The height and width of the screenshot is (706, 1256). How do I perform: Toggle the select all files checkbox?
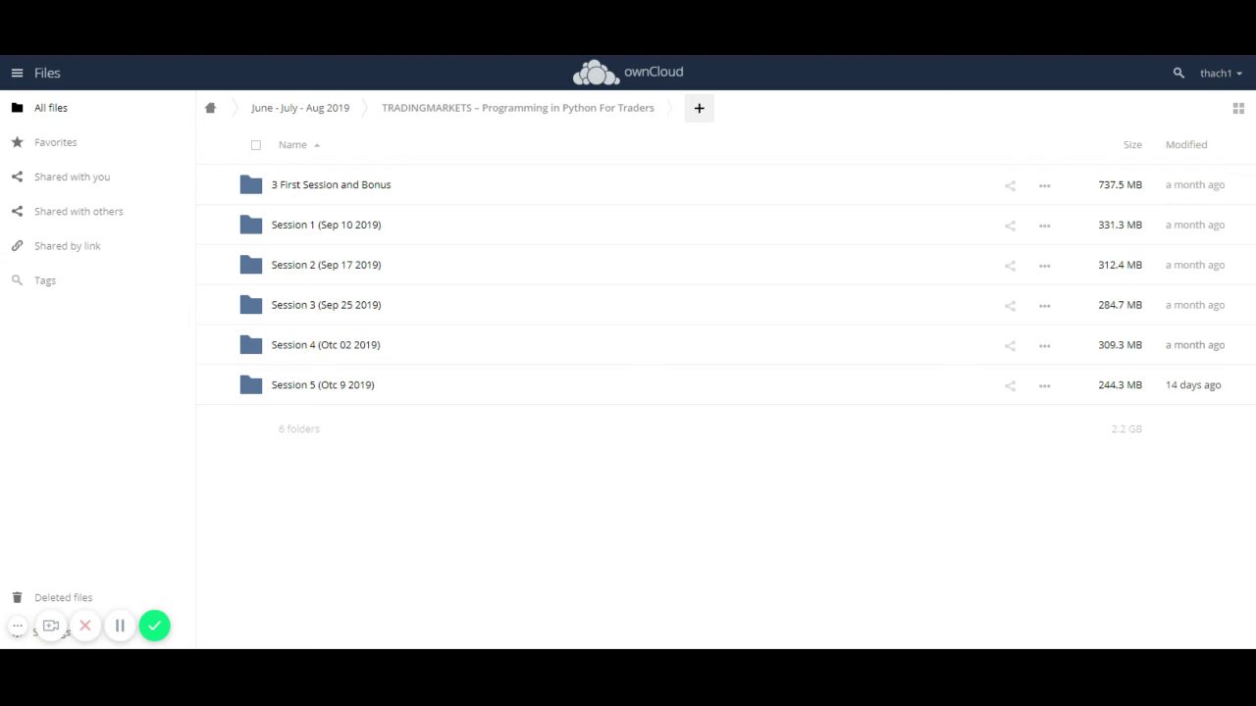tap(256, 145)
